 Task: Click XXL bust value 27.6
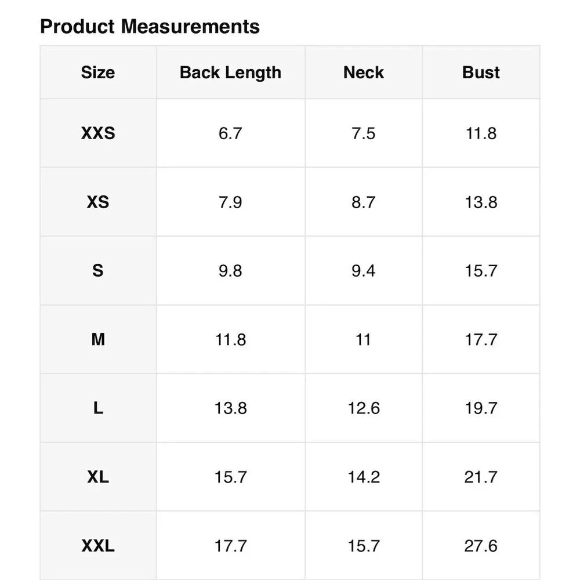click(x=481, y=546)
